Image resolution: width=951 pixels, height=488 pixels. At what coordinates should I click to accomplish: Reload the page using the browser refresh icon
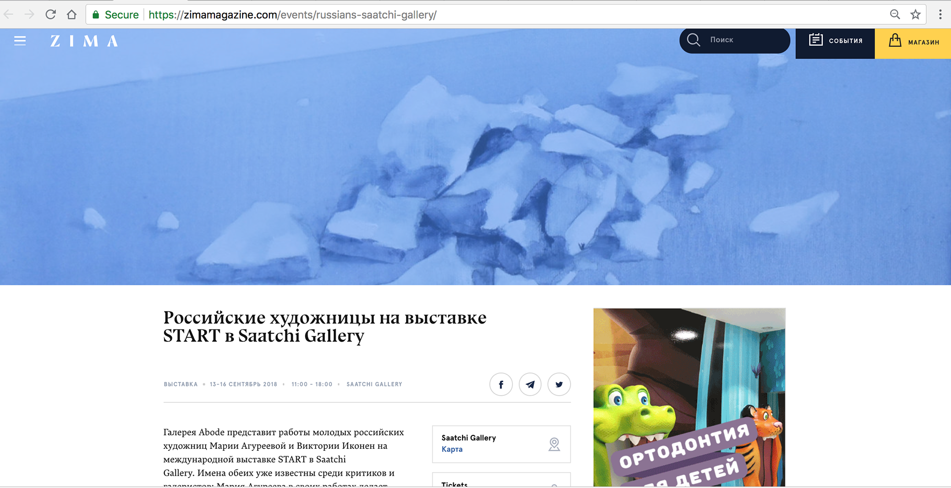tap(51, 14)
